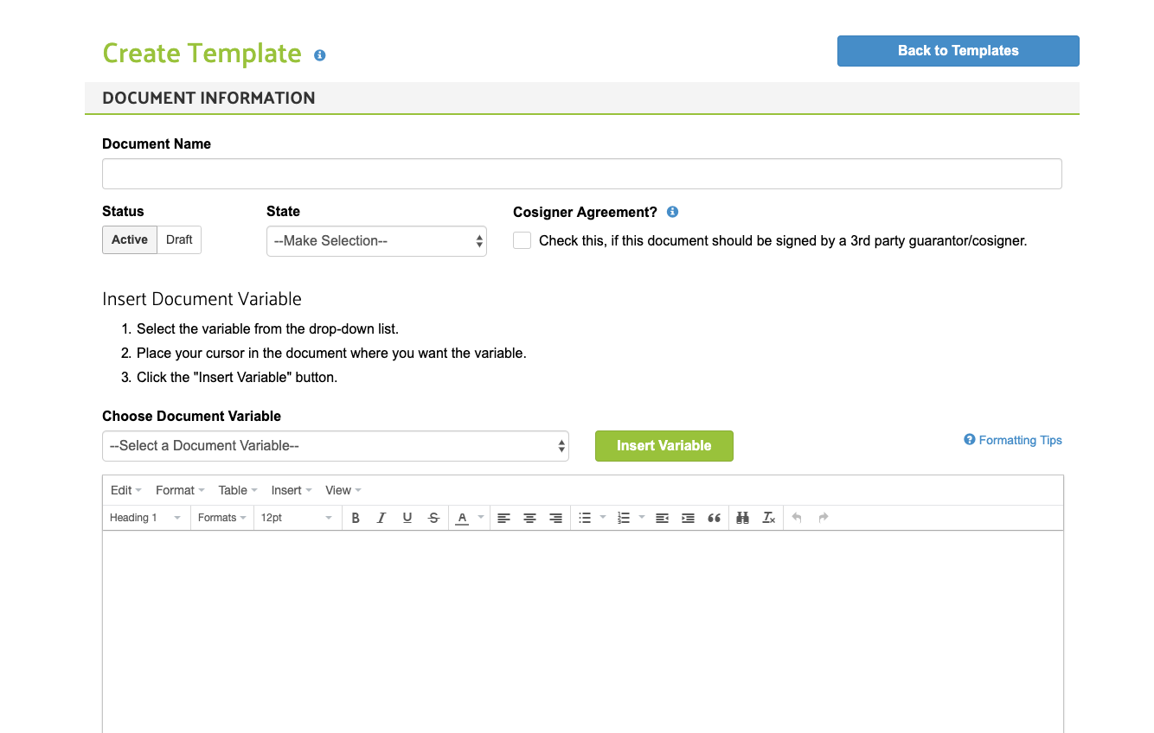Insert a bullet list
This screenshot has height=733, width=1154.
(585, 518)
